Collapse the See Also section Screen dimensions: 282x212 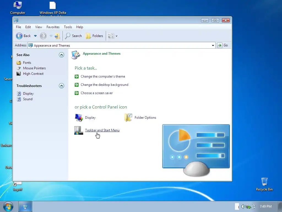click(61, 55)
